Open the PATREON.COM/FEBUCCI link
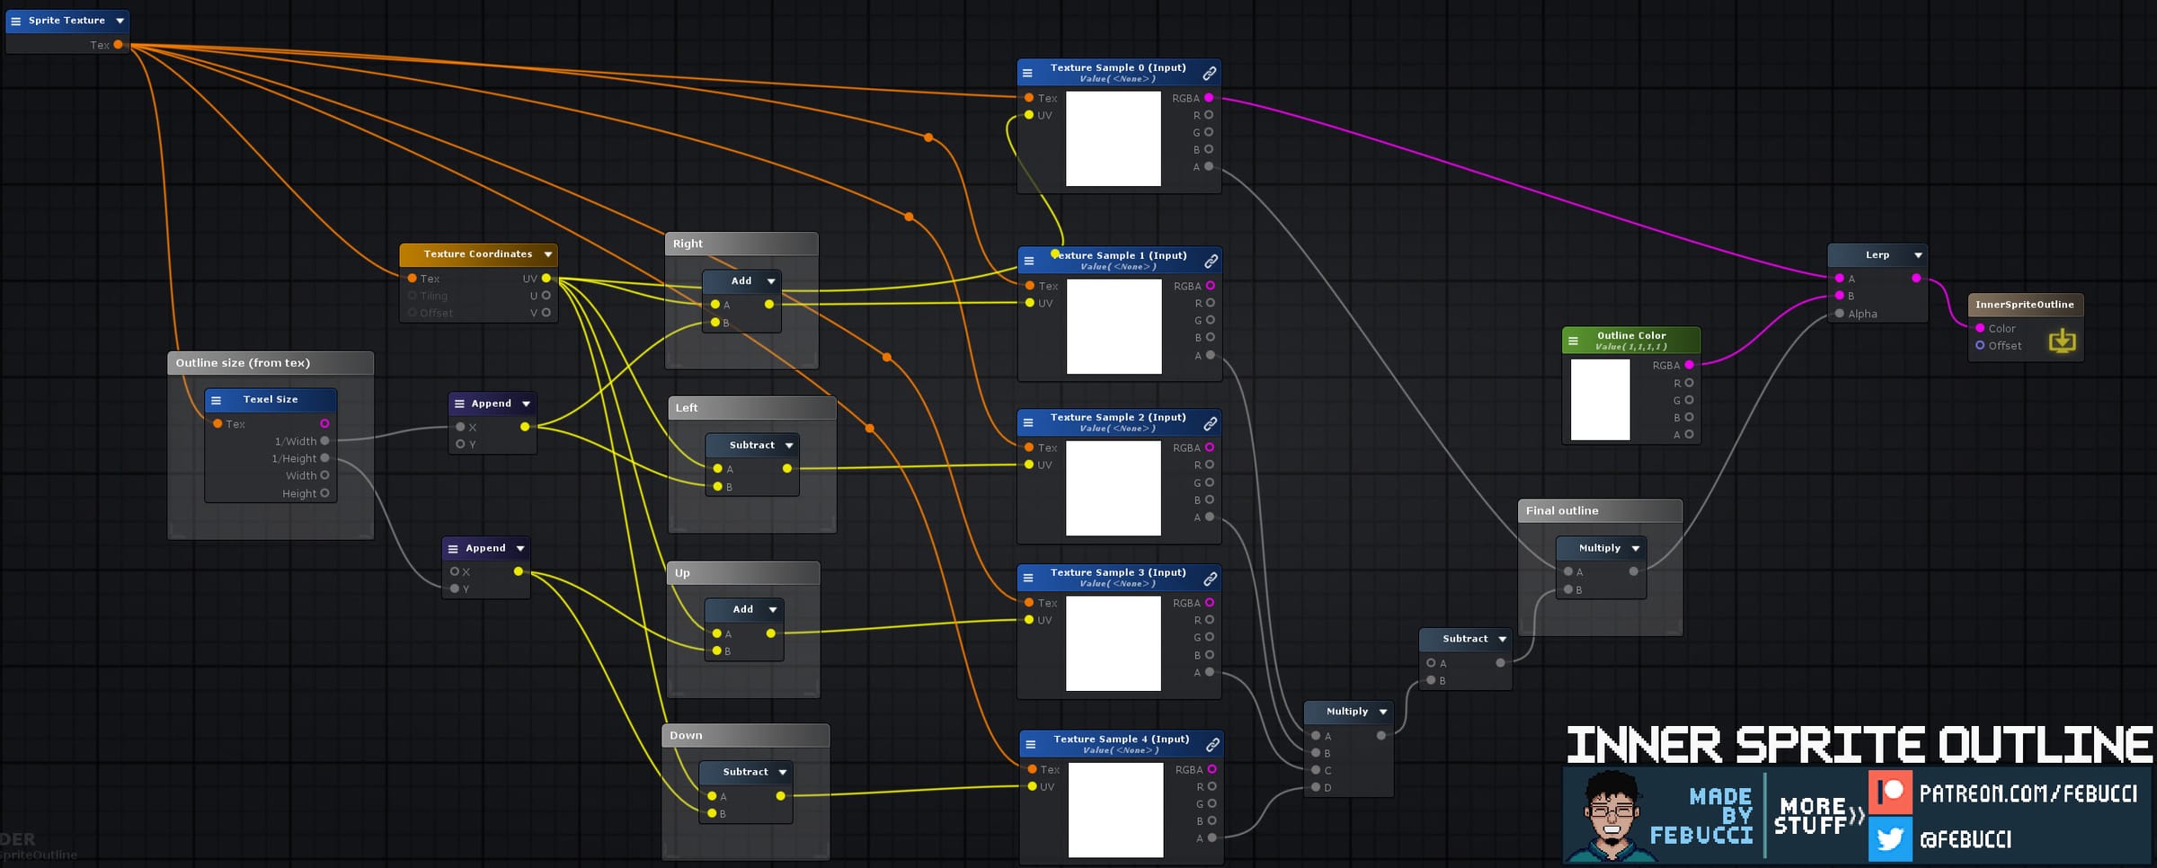The image size is (2157, 868). [2028, 793]
